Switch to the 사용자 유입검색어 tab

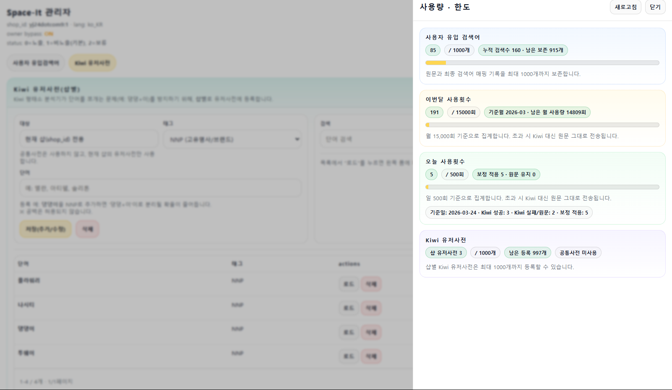36,63
